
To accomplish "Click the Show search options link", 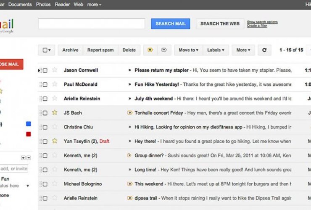I will [262, 22].
